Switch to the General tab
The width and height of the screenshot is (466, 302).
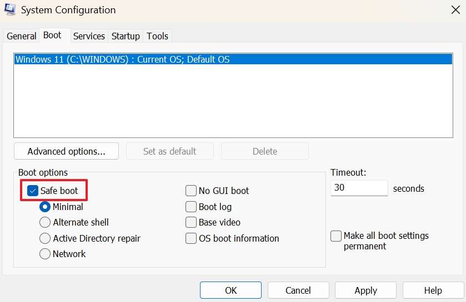click(x=22, y=36)
